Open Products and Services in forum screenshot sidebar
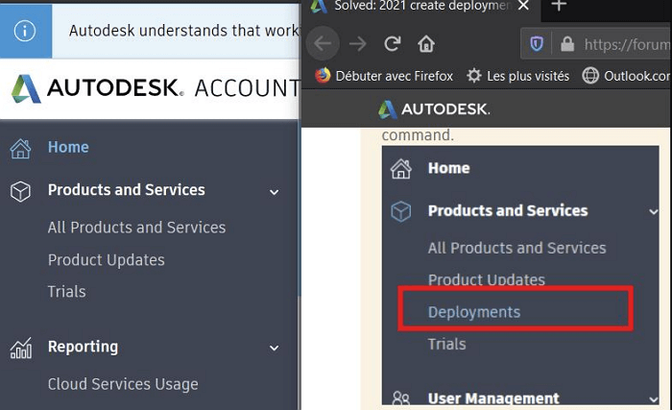 [508, 210]
